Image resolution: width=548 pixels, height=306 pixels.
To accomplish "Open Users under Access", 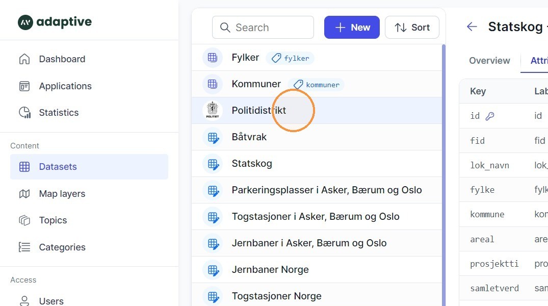I will click(89, 301).
